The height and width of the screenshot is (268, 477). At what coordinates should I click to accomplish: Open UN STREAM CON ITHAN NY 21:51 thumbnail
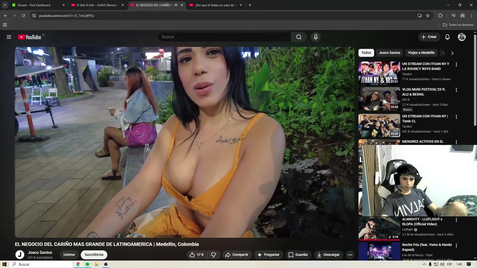[x=379, y=73]
